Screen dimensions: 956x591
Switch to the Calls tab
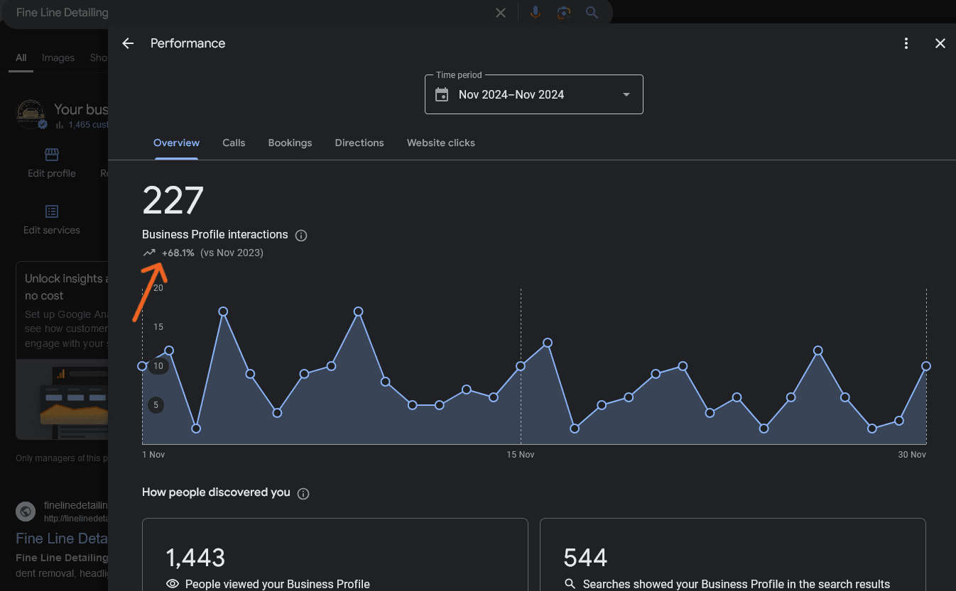[234, 143]
